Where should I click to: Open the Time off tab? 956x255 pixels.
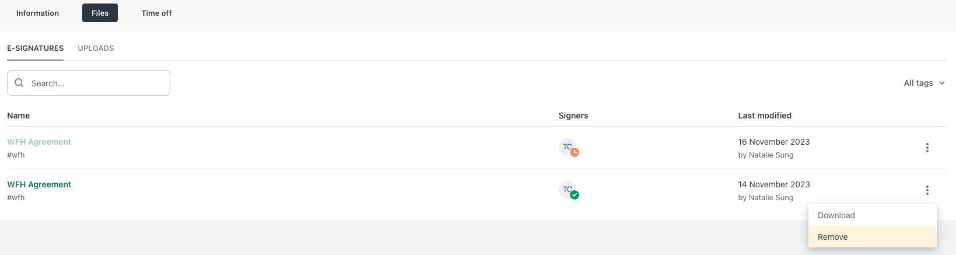point(156,13)
